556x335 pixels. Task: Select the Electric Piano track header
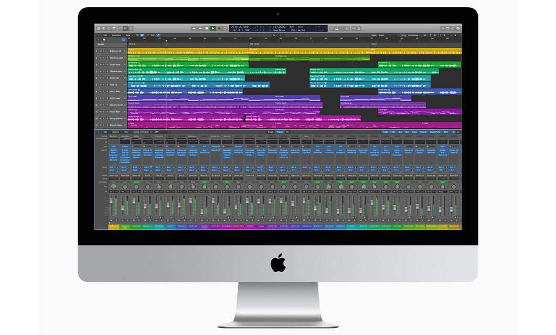coord(111,125)
